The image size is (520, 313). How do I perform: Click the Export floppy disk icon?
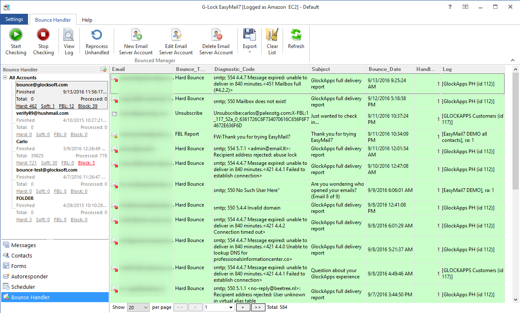(250, 35)
